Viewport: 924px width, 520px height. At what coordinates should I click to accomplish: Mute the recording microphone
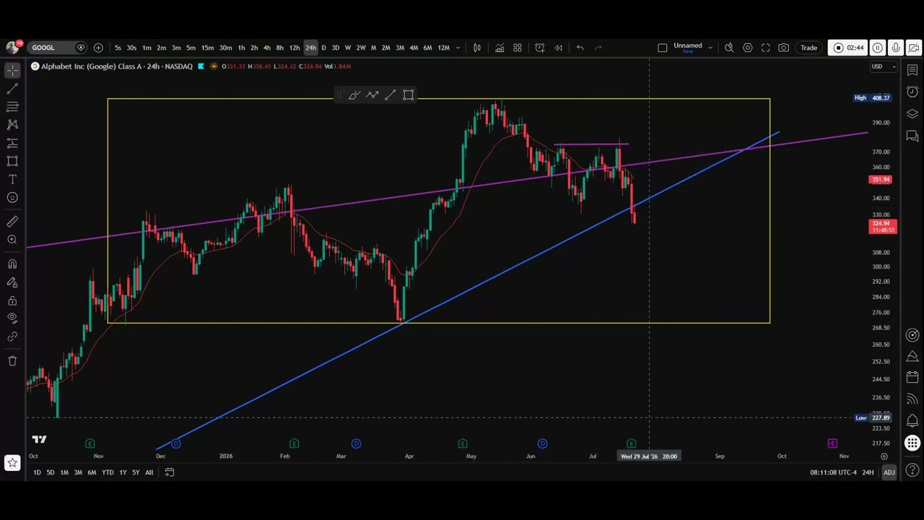point(896,48)
